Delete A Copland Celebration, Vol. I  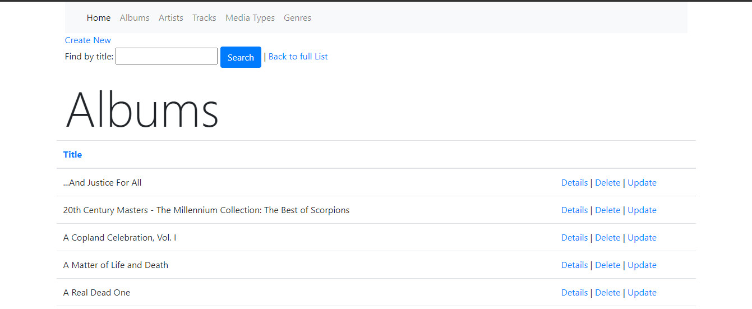click(607, 238)
